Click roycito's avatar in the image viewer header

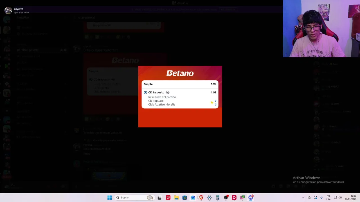[8, 10]
